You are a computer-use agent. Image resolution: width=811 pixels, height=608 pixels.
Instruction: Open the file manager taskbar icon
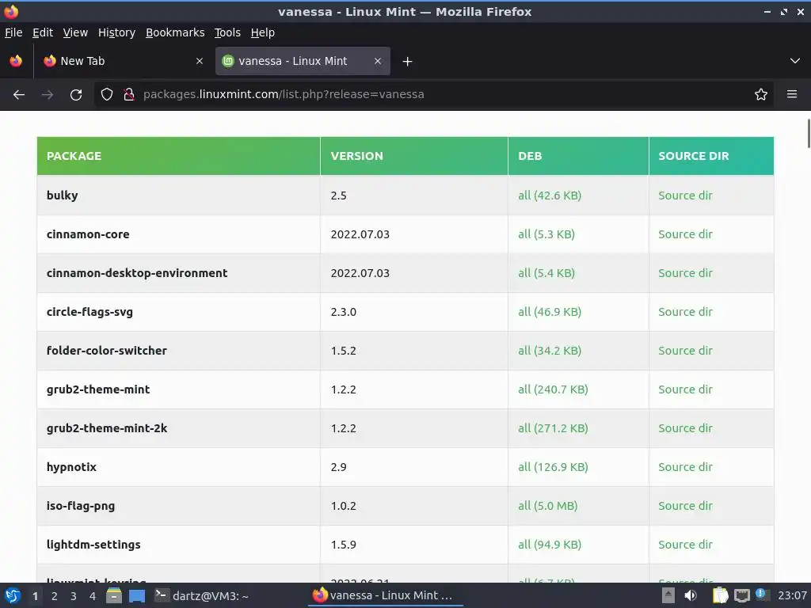click(114, 596)
